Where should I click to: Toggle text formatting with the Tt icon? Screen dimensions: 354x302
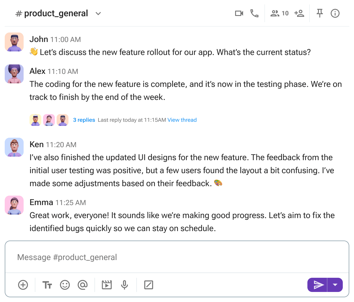pyautogui.click(x=47, y=285)
